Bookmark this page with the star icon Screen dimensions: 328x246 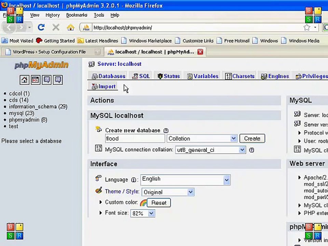coord(307,27)
